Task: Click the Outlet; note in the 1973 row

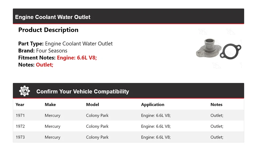Action: coord(217,137)
